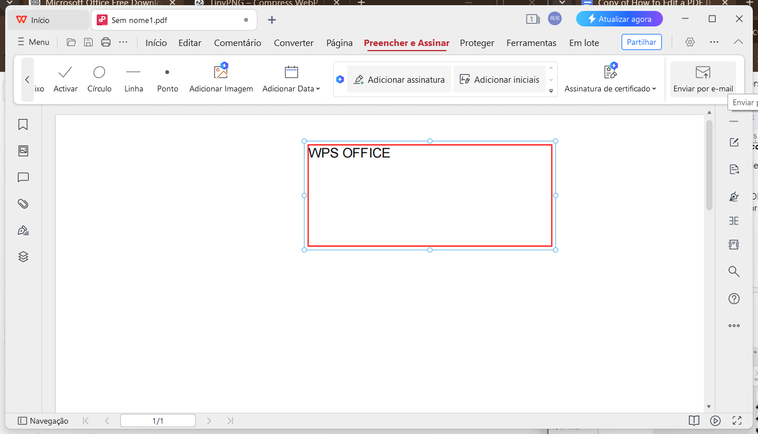Open the ellipsis next to settings gear
The height and width of the screenshot is (434, 758).
coord(714,42)
